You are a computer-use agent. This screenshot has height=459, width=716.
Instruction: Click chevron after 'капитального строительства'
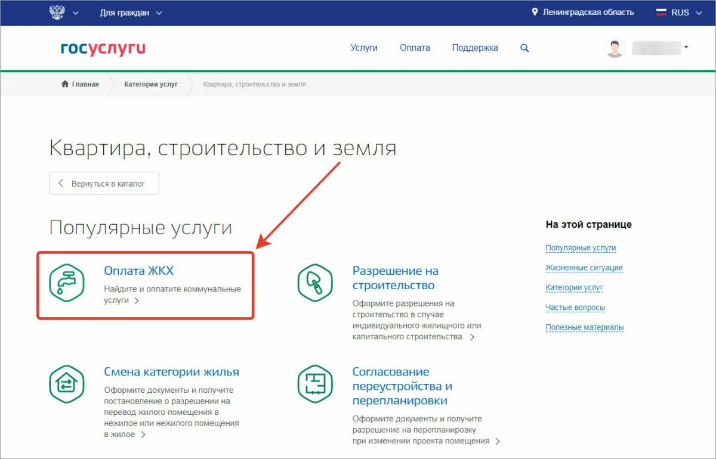472,337
